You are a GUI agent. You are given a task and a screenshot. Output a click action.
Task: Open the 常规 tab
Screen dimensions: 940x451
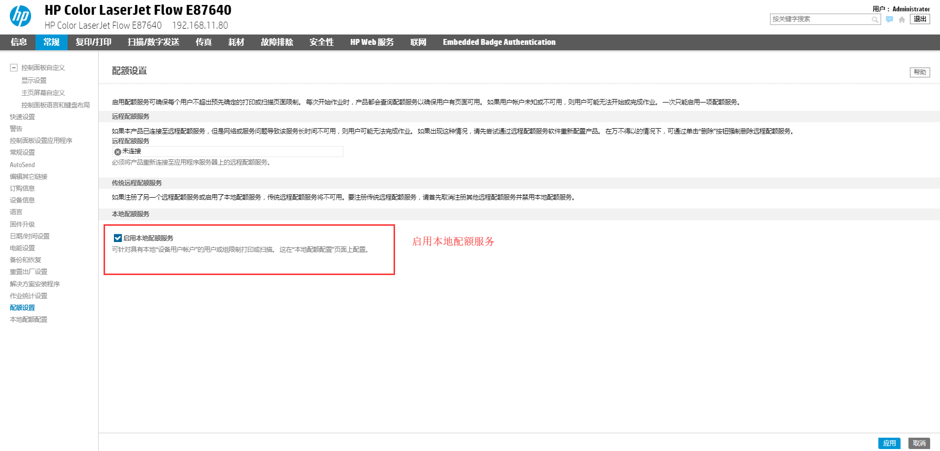coord(51,42)
